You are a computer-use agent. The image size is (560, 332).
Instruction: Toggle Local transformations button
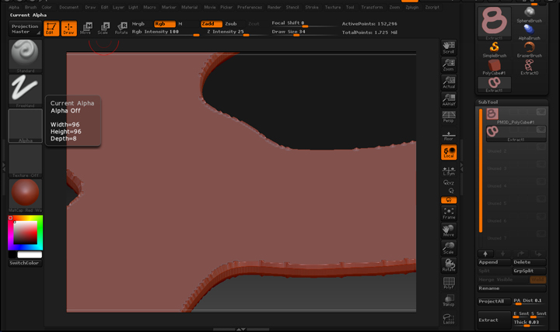coord(449,152)
